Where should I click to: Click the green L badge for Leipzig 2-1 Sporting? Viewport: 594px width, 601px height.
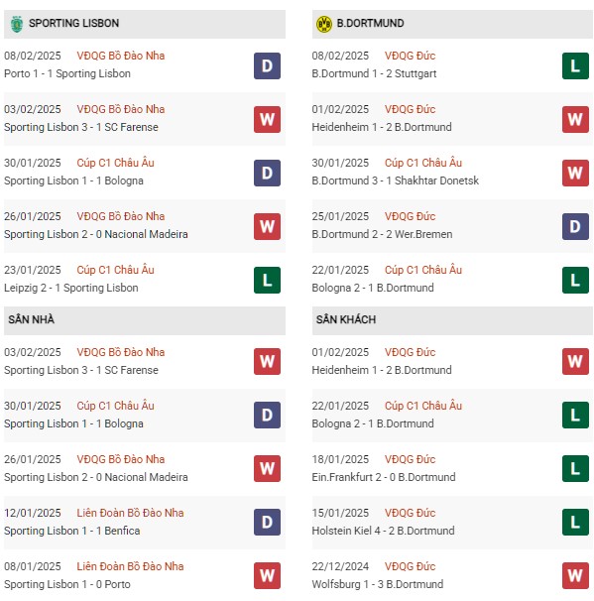(267, 281)
